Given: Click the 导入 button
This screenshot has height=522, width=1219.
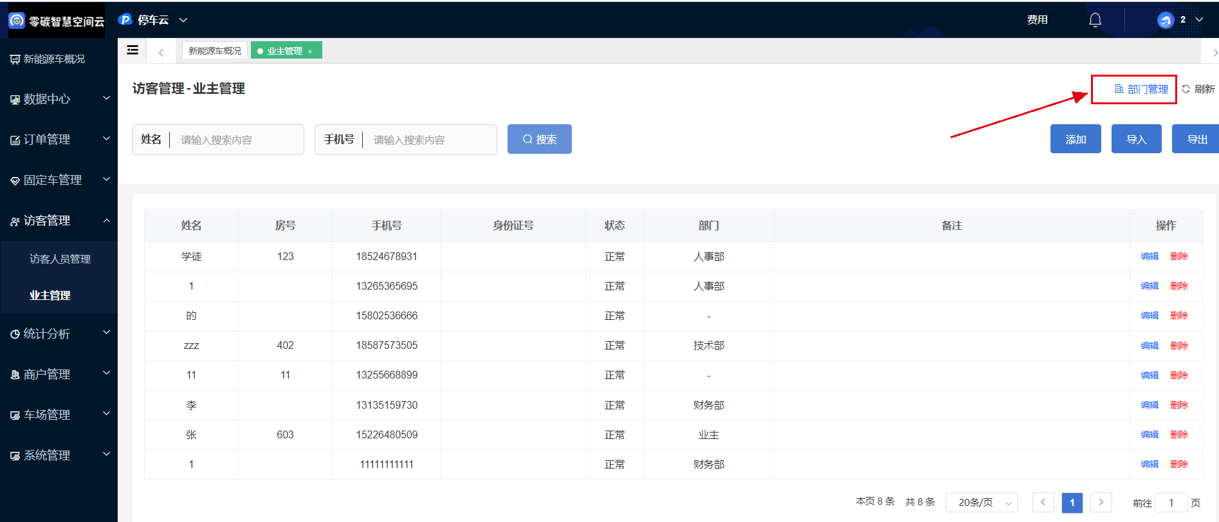Looking at the screenshot, I should point(1137,139).
